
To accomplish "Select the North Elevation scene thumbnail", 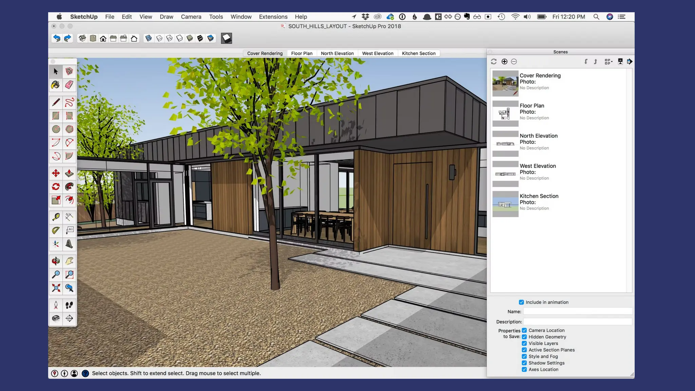I will [505, 144].
